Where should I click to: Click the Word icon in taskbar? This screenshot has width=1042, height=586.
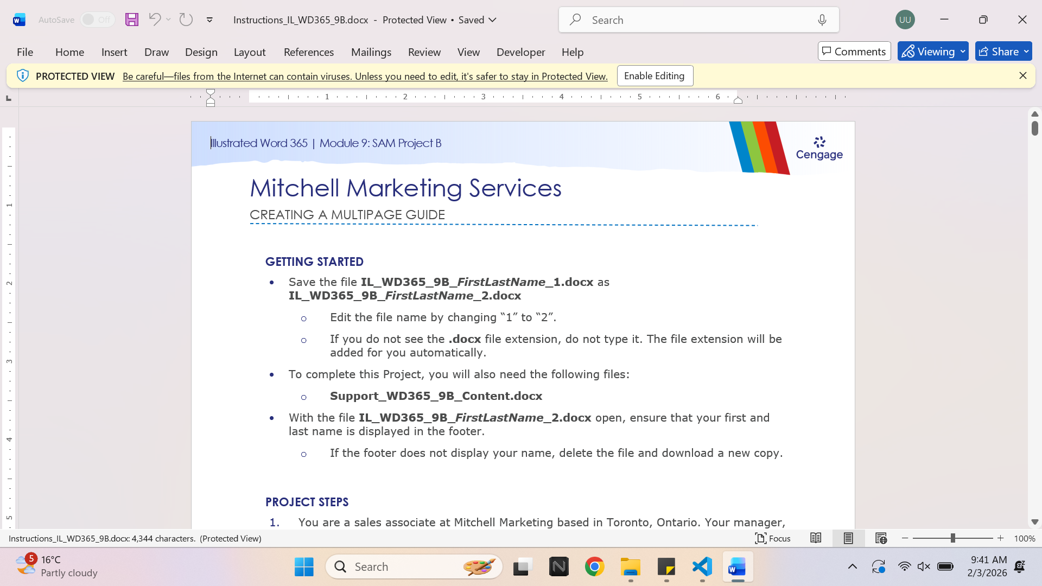click(738, 567)
